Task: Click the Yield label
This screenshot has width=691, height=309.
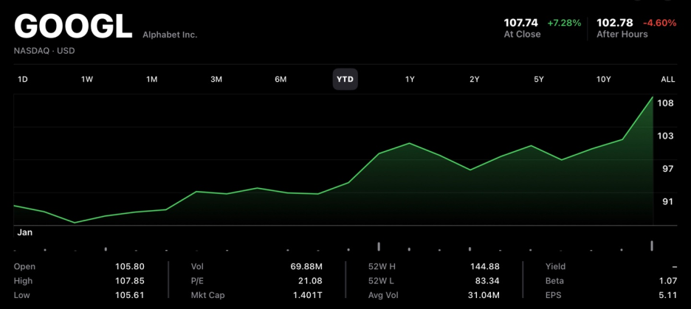Action: coord(555,267)
